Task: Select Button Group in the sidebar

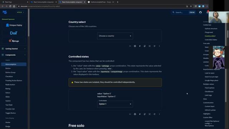Action: [10, 72]
